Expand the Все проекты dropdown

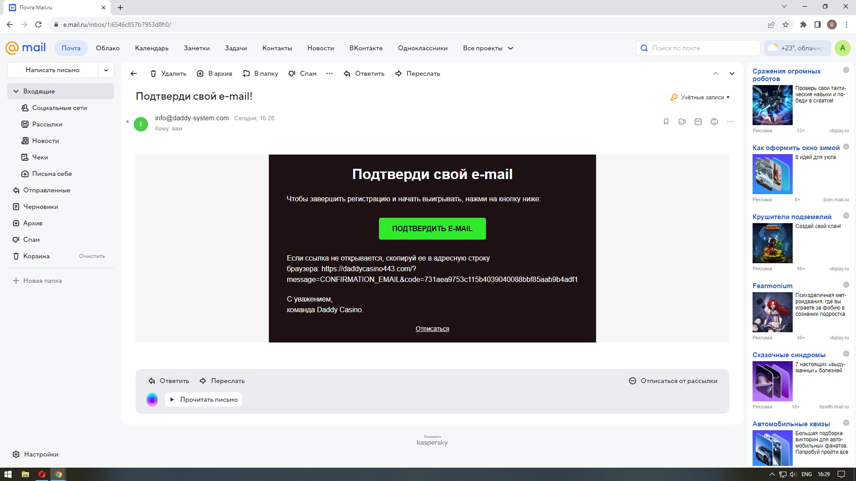pyautogui.click(x=488, y=48)
